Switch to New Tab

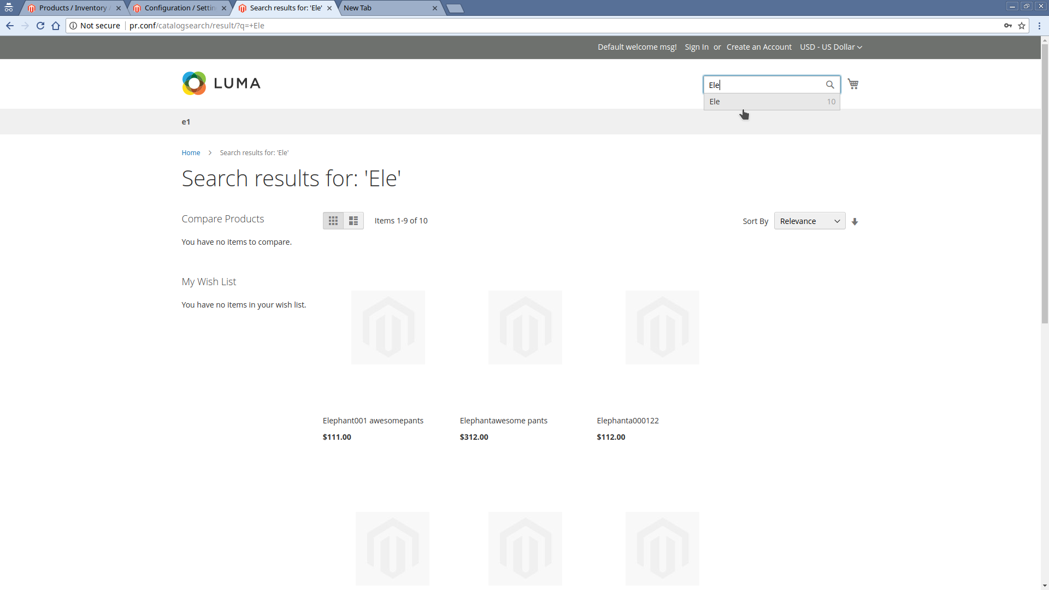pyautogui.click(x=389, y=8)
